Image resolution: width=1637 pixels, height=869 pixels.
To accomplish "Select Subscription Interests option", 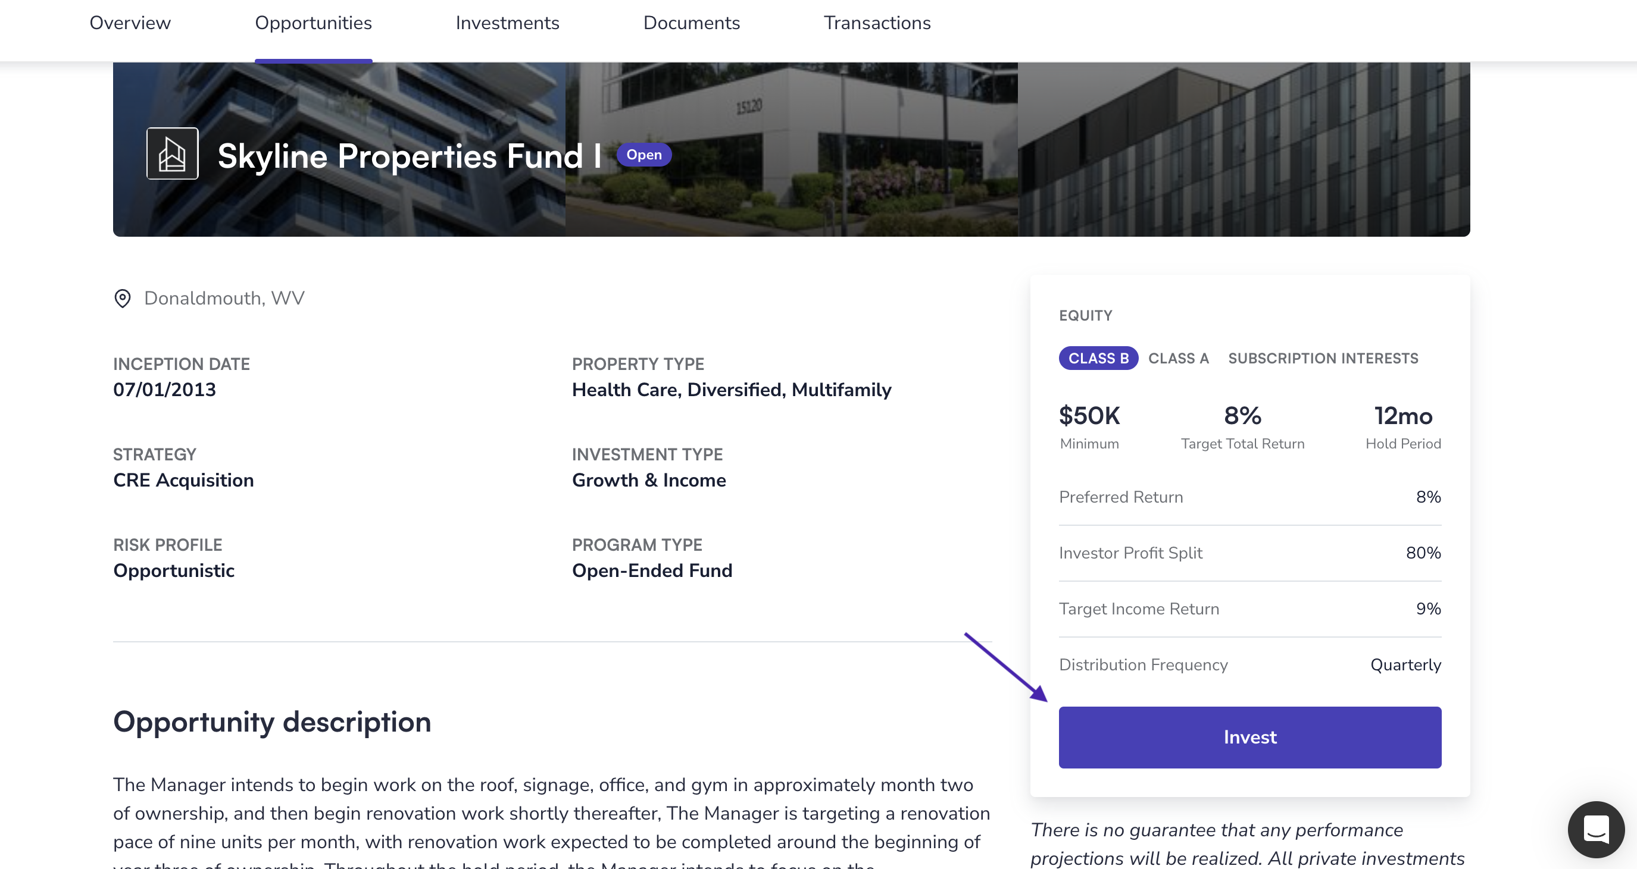I will (1323, 358).
